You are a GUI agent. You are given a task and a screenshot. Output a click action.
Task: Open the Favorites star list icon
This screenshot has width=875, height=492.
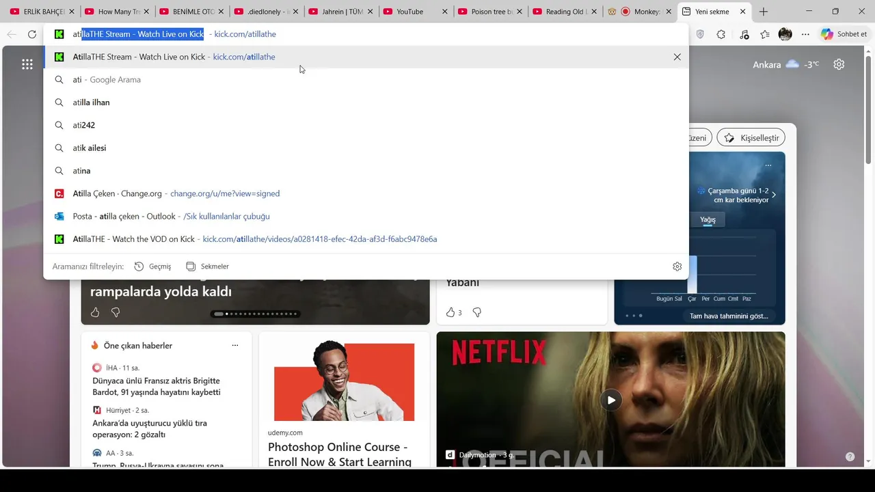pyautogui.click(x=765, y=34)
